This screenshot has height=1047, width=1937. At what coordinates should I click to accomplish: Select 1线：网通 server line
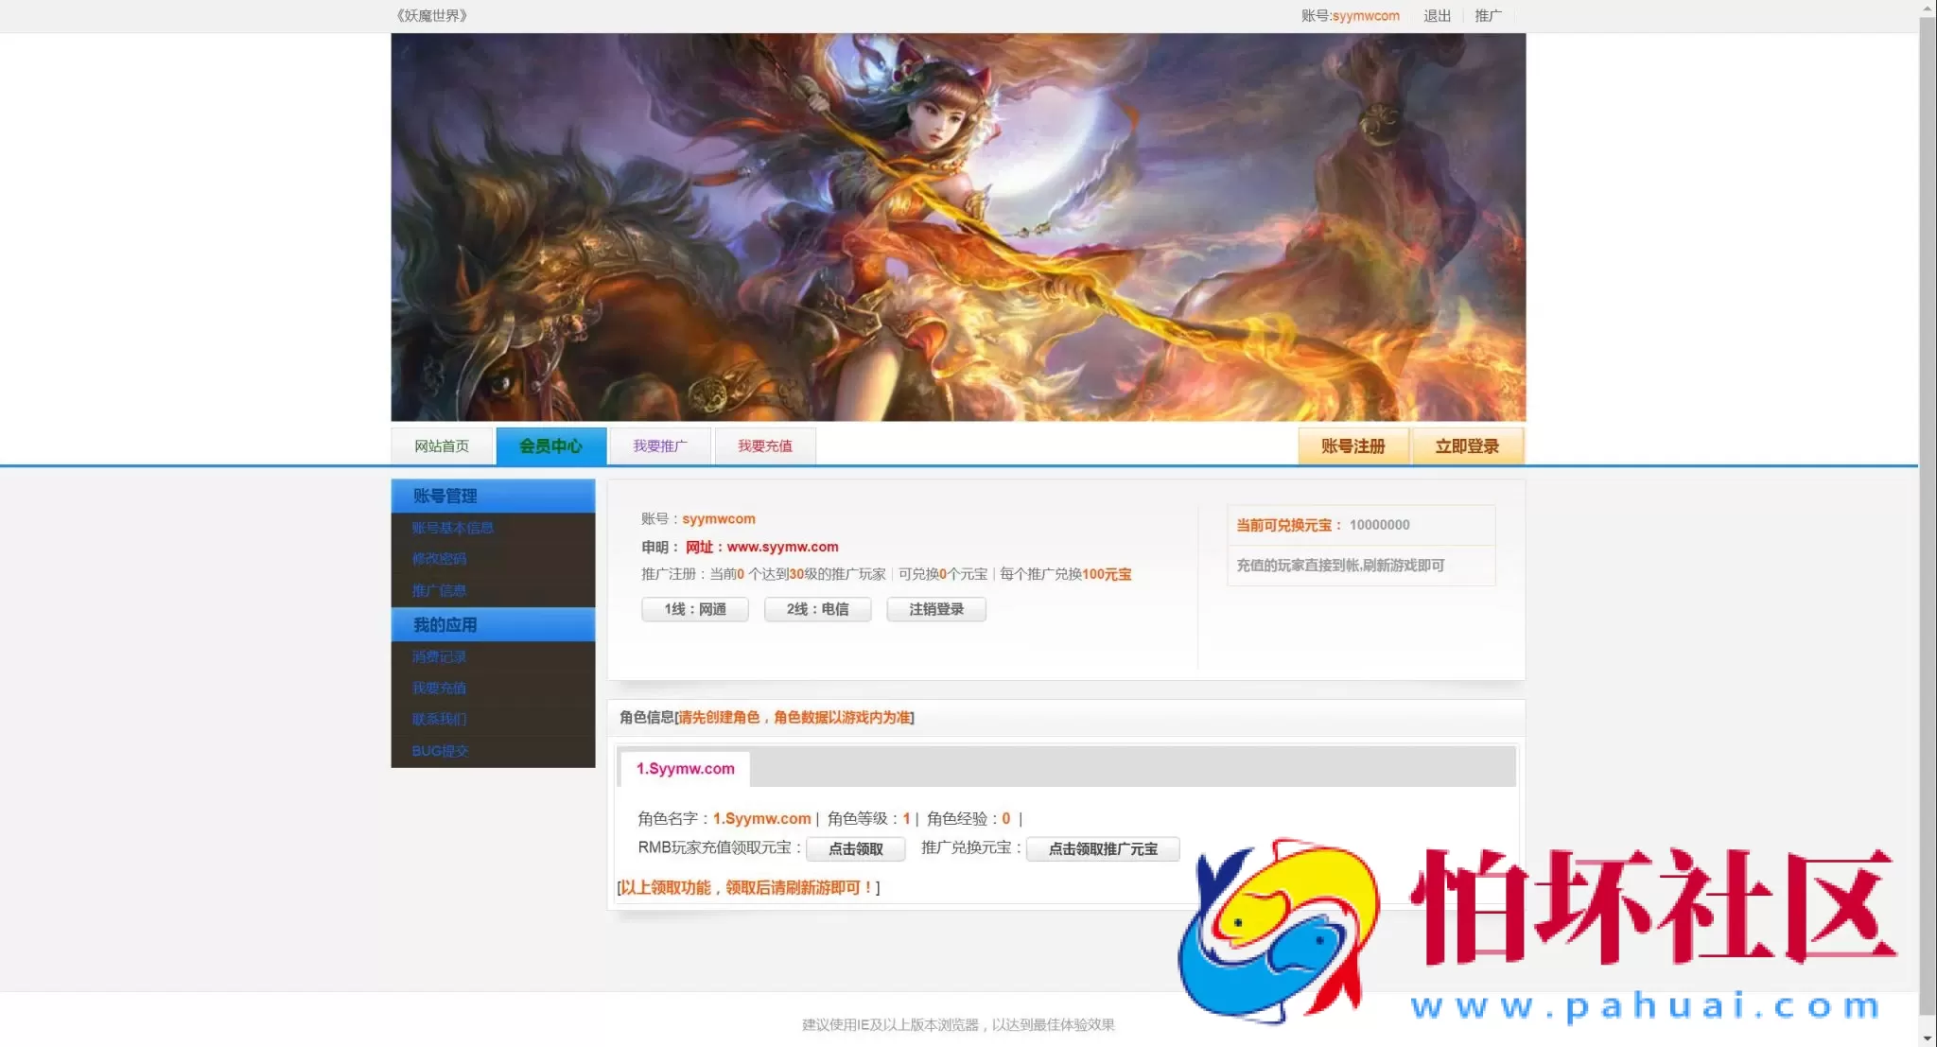pyautogui.click(x=695, y=609)
